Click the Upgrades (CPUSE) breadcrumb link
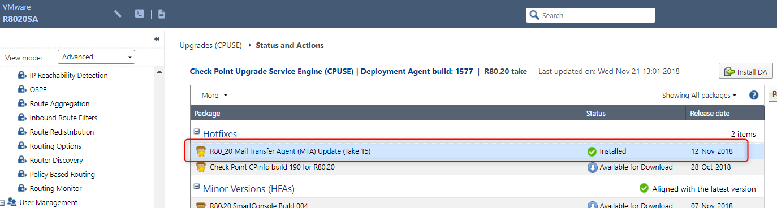 pos(210,45)
